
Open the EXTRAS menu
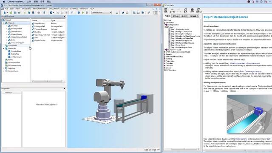[x=64, y=8]
